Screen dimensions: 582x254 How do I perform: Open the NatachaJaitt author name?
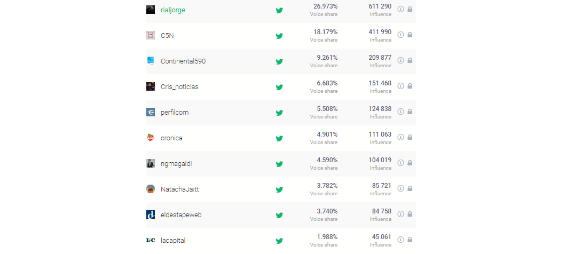(x=179, y=189)
